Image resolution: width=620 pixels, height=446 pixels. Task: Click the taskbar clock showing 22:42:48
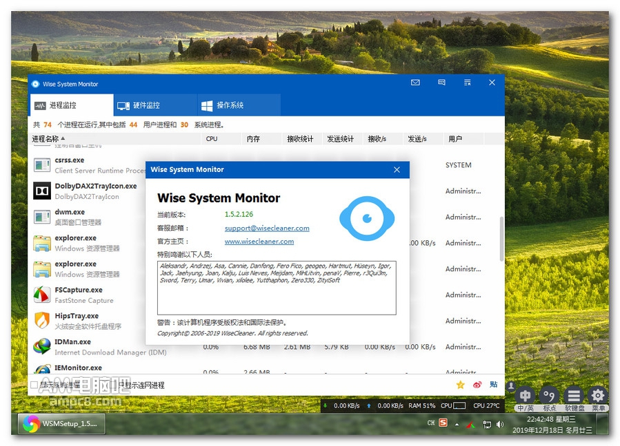click(x=552, y=424)
